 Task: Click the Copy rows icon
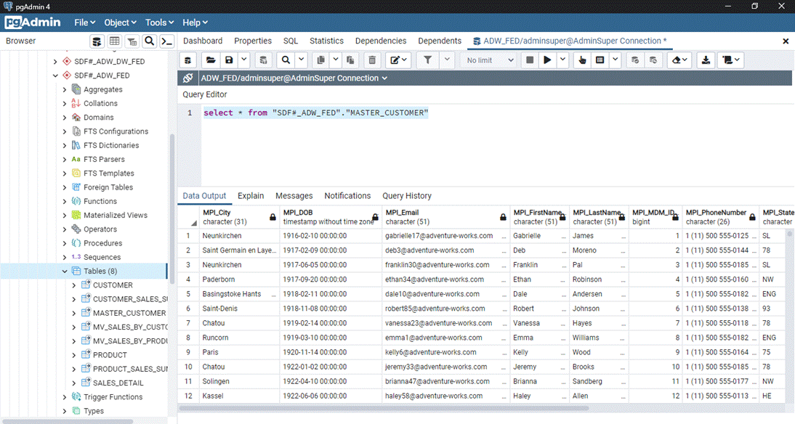pyautogui.click(x=321, y=60)
